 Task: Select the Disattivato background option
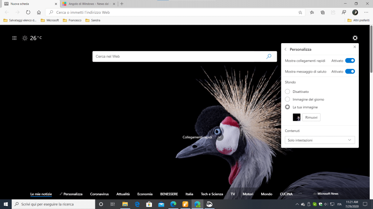coord(288,92)
